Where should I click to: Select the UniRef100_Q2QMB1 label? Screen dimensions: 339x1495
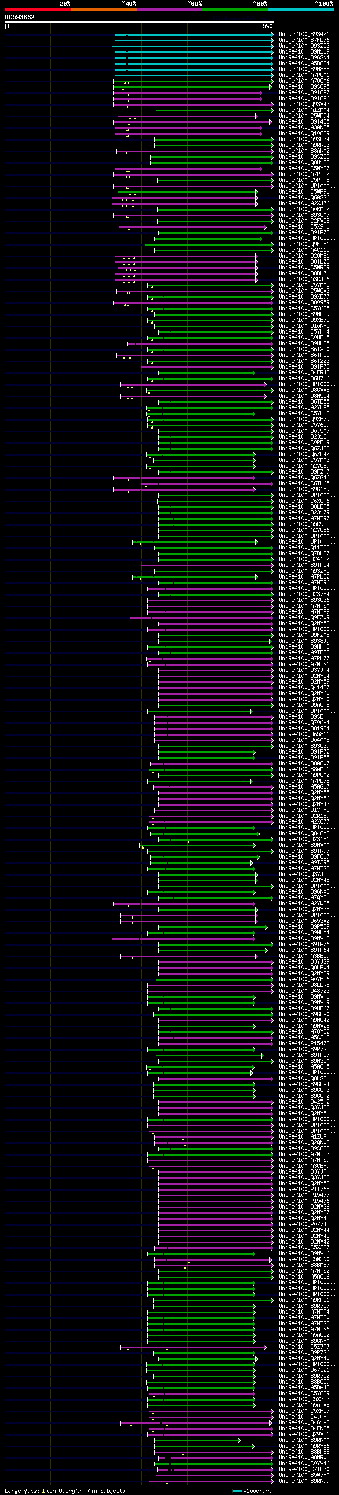coord(304,256)
